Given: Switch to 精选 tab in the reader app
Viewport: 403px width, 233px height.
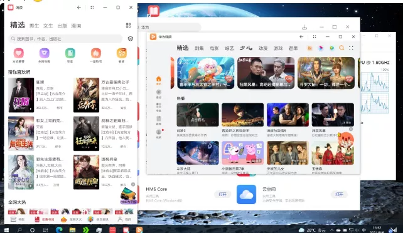Looking at the screenshot, I should 18,25.
